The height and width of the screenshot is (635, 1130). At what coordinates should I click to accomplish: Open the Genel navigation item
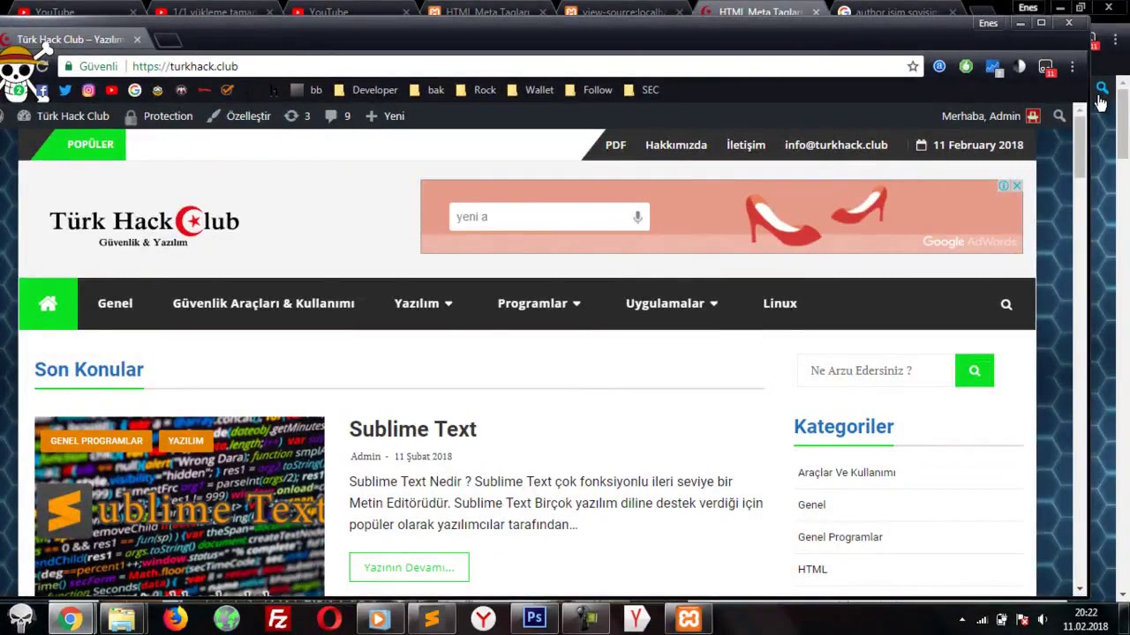(x=115, y=303)
